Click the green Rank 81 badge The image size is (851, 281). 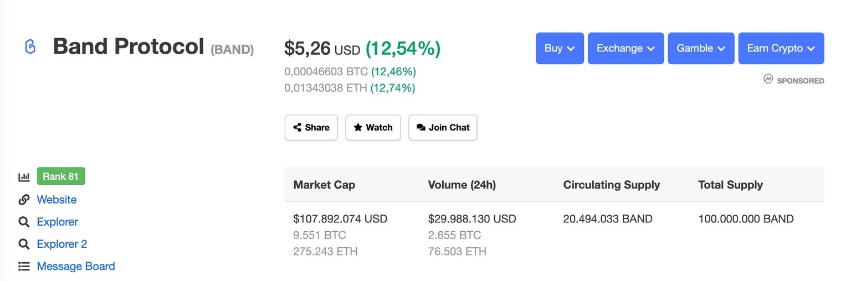[61, 176]
